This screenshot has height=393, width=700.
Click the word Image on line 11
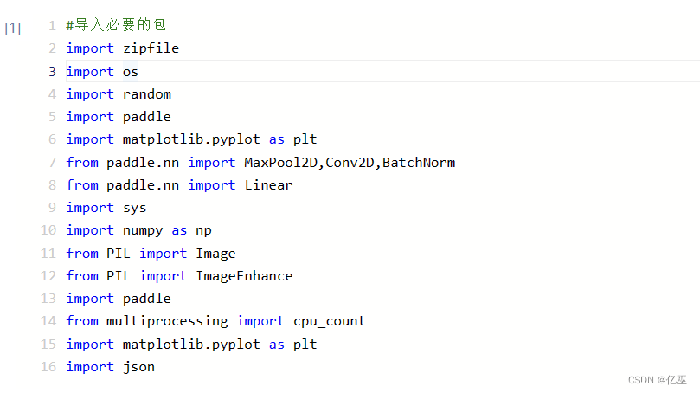pos(215,253)
